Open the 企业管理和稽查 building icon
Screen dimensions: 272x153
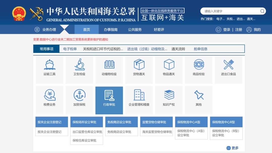coord(139,95)
